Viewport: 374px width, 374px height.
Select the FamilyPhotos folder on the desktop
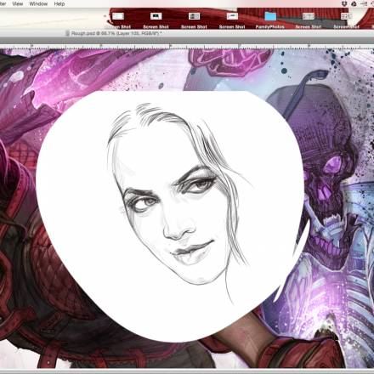pos(270,16)
